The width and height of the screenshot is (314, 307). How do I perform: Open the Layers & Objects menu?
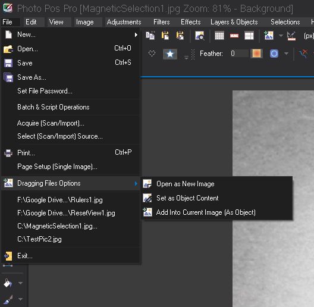tap(234, 22)
